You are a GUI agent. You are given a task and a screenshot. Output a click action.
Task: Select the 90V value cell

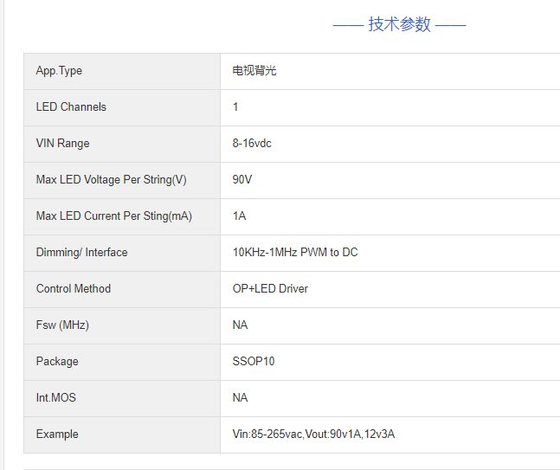click(241, 180)
